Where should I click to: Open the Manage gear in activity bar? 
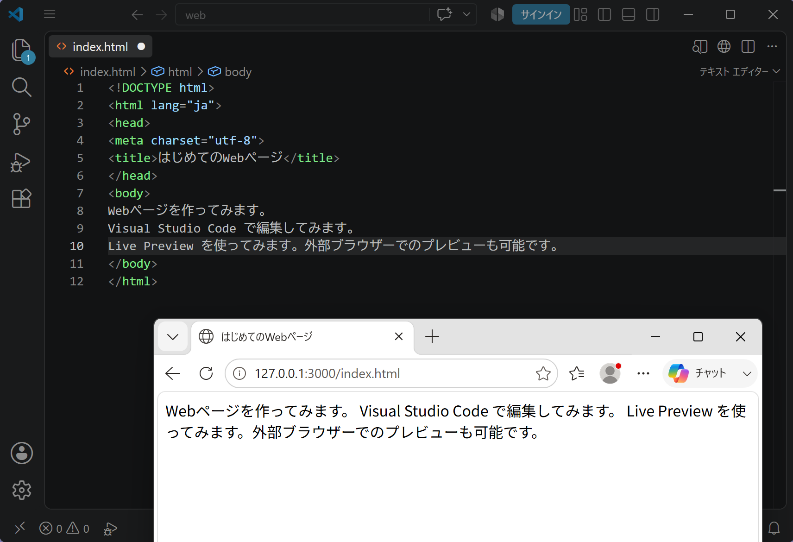click(22, 490)
